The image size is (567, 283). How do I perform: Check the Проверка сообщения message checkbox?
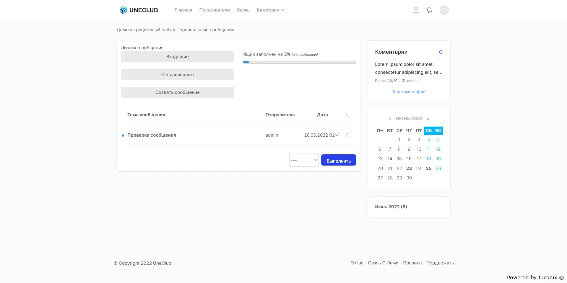coord(348,135)
